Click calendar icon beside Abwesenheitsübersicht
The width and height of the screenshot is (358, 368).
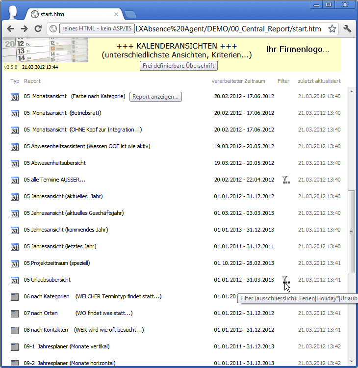(14, 163)
